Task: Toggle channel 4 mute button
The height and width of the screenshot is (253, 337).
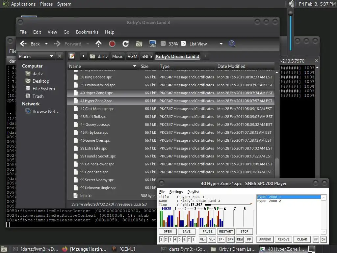Action: [175, 239]
